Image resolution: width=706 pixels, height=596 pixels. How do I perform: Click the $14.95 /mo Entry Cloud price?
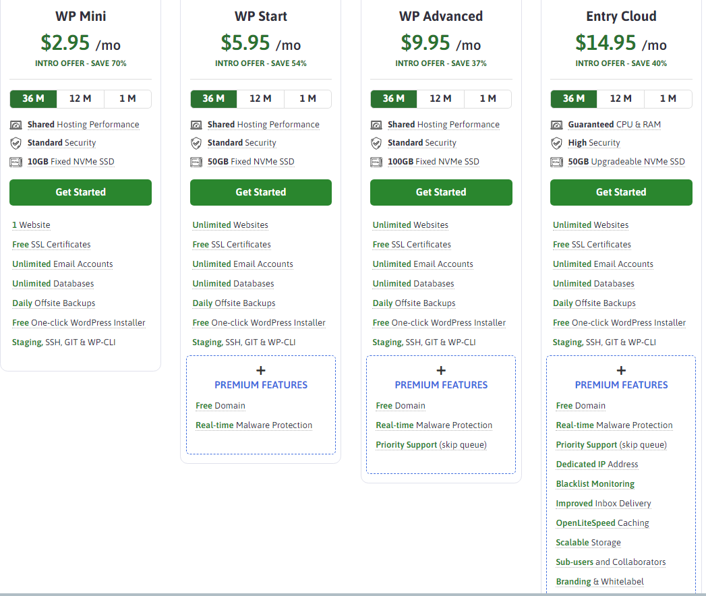[621, 43]
